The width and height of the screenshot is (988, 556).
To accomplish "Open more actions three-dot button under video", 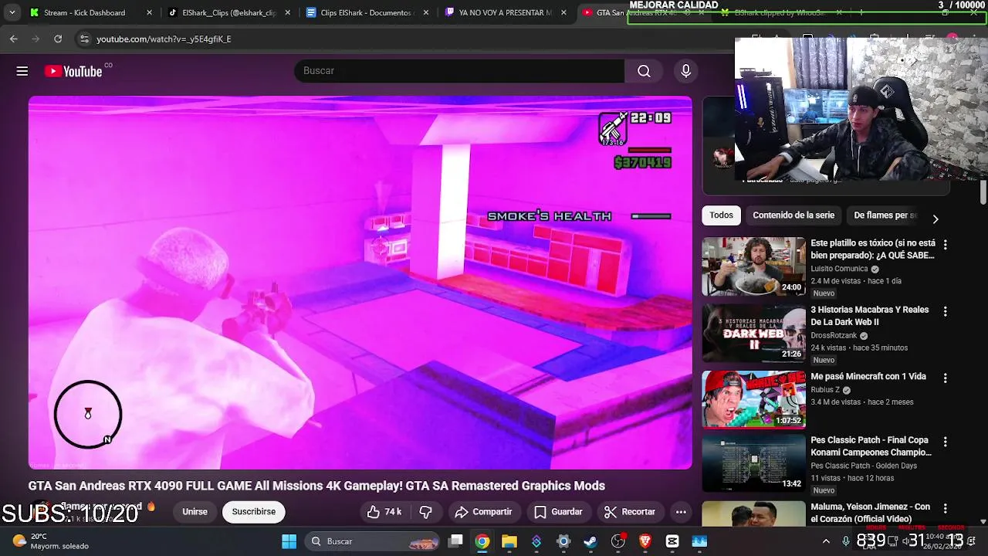I will [681, 512].
